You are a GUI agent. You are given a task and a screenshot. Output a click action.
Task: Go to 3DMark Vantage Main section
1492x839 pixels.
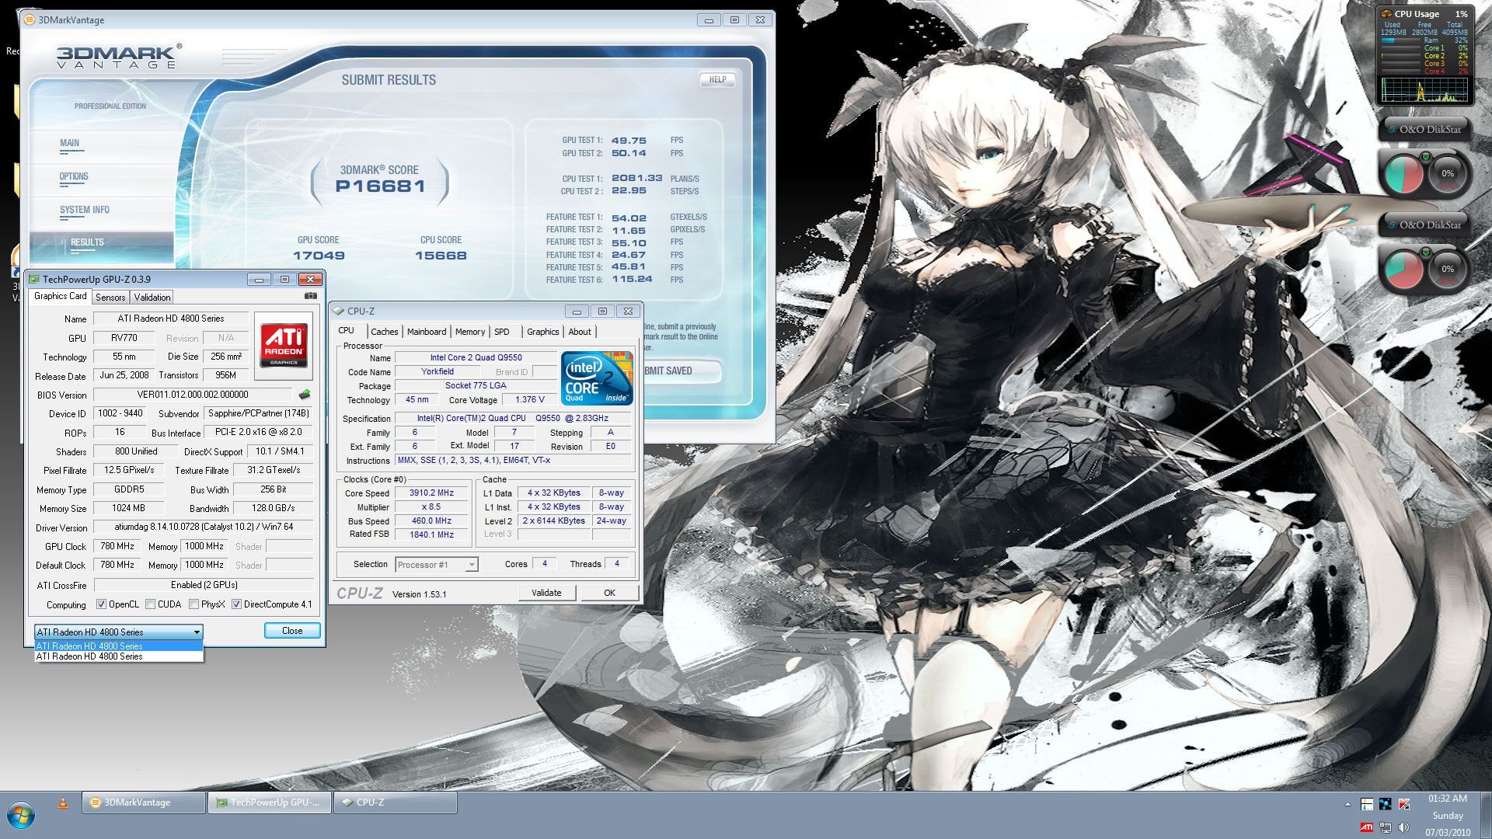pos(70,144)
